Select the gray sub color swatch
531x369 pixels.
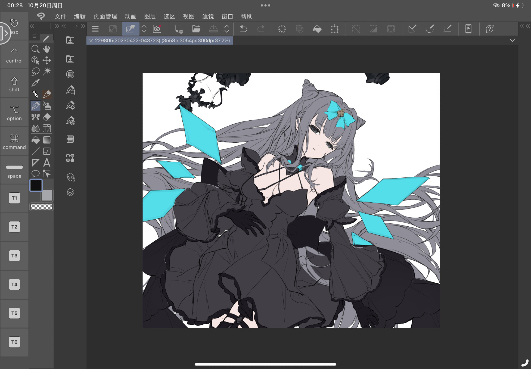pos(47,195)
